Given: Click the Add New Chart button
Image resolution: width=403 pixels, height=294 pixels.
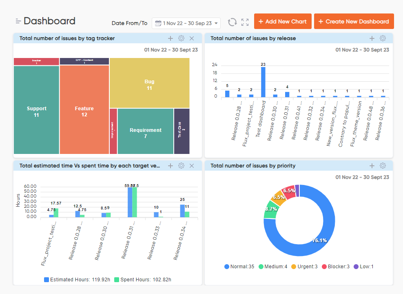Looking at the screenshot, I should tap(283, 21).
